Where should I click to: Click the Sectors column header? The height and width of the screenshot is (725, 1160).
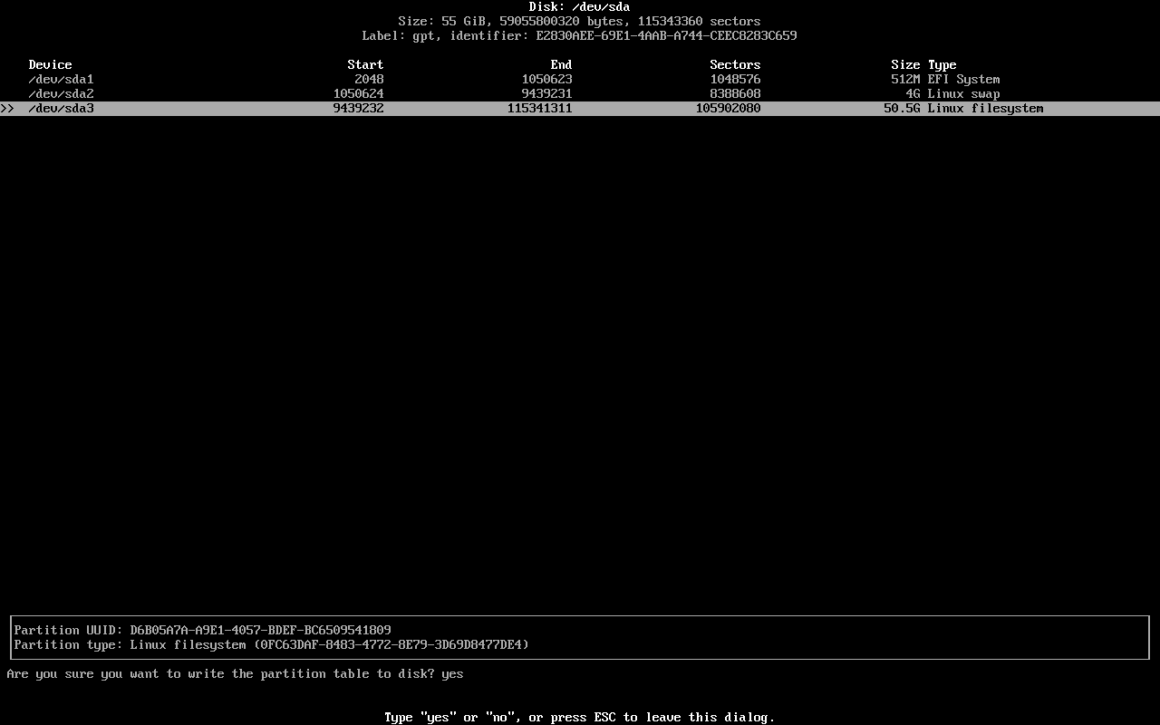(x=736, y=65)
